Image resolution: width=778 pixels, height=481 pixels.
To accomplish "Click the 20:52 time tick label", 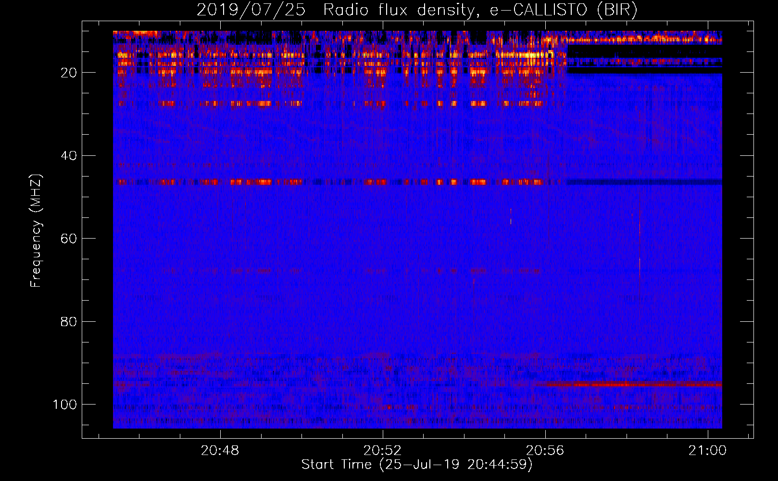I will 383,451.
